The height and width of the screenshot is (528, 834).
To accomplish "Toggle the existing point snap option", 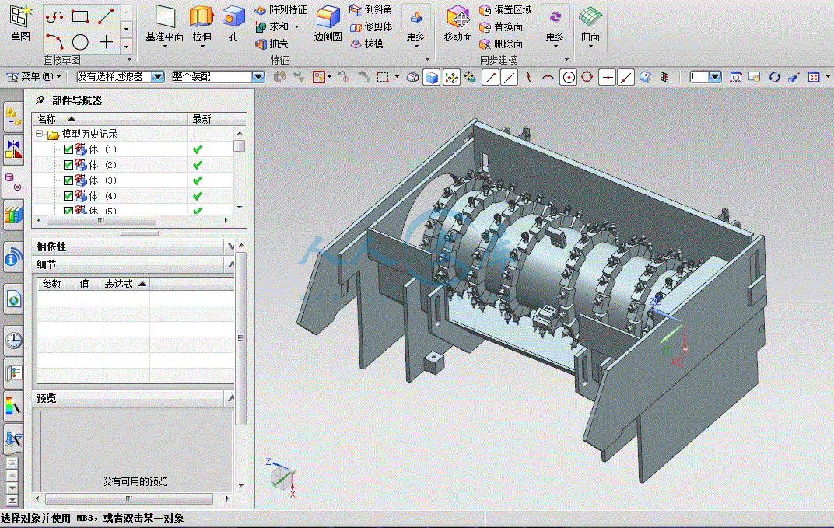I will point(607,78).
